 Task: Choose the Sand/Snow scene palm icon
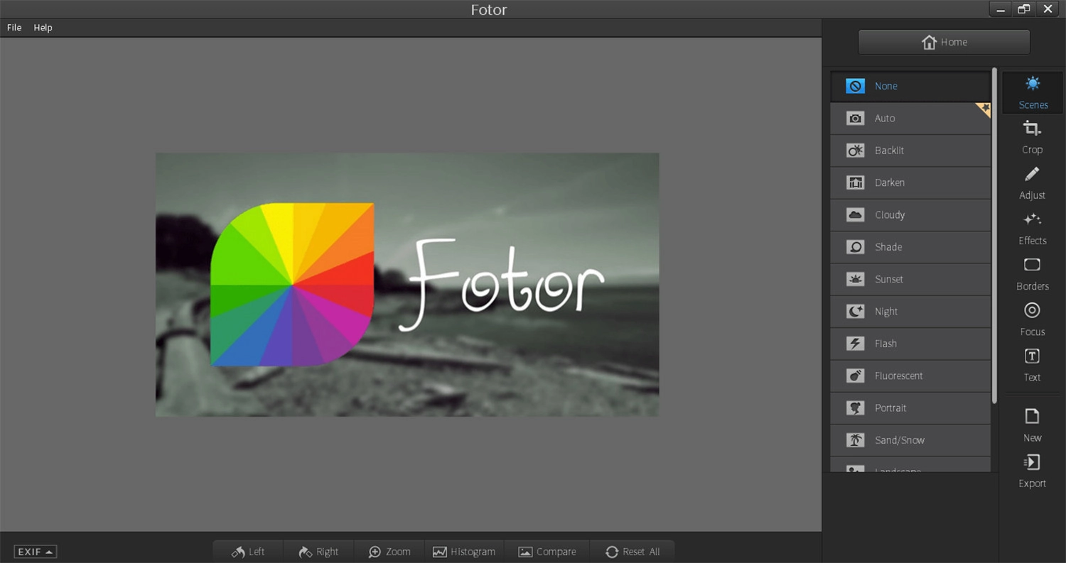tap(855, 440)
